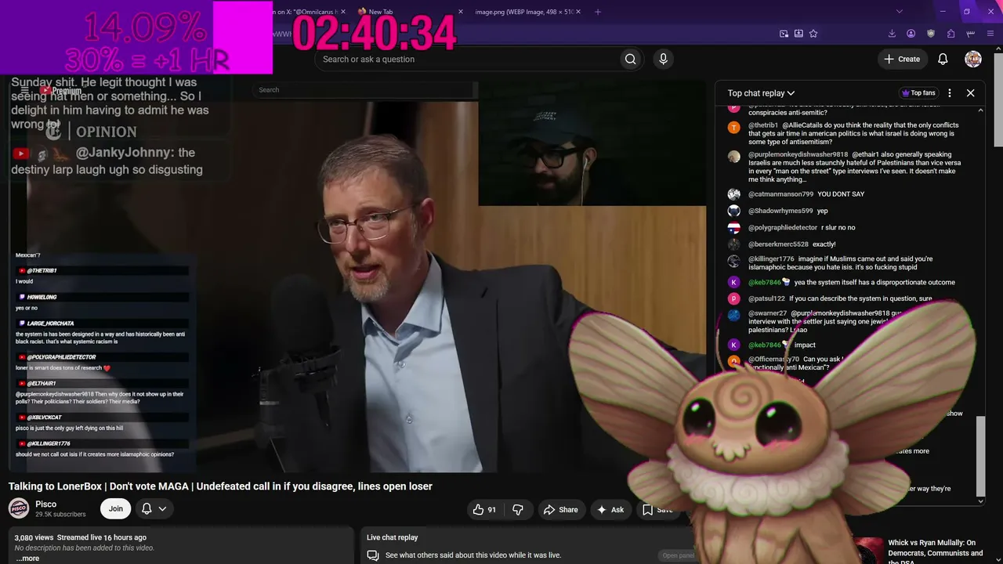Click the Pisco channel name
This screenshot has height=564, width=1003.
[x=46, y=504]
